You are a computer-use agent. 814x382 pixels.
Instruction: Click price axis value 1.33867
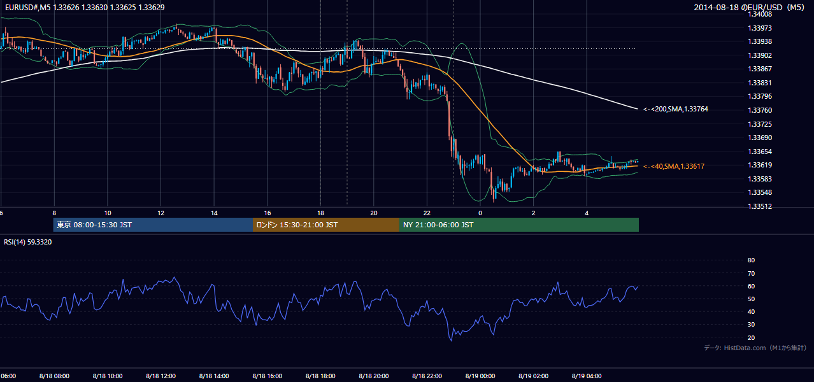(760, 69)
